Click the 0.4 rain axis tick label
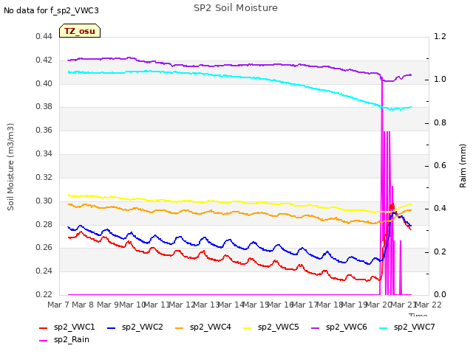Screen dimensions: 473x354 pos(440,208)
